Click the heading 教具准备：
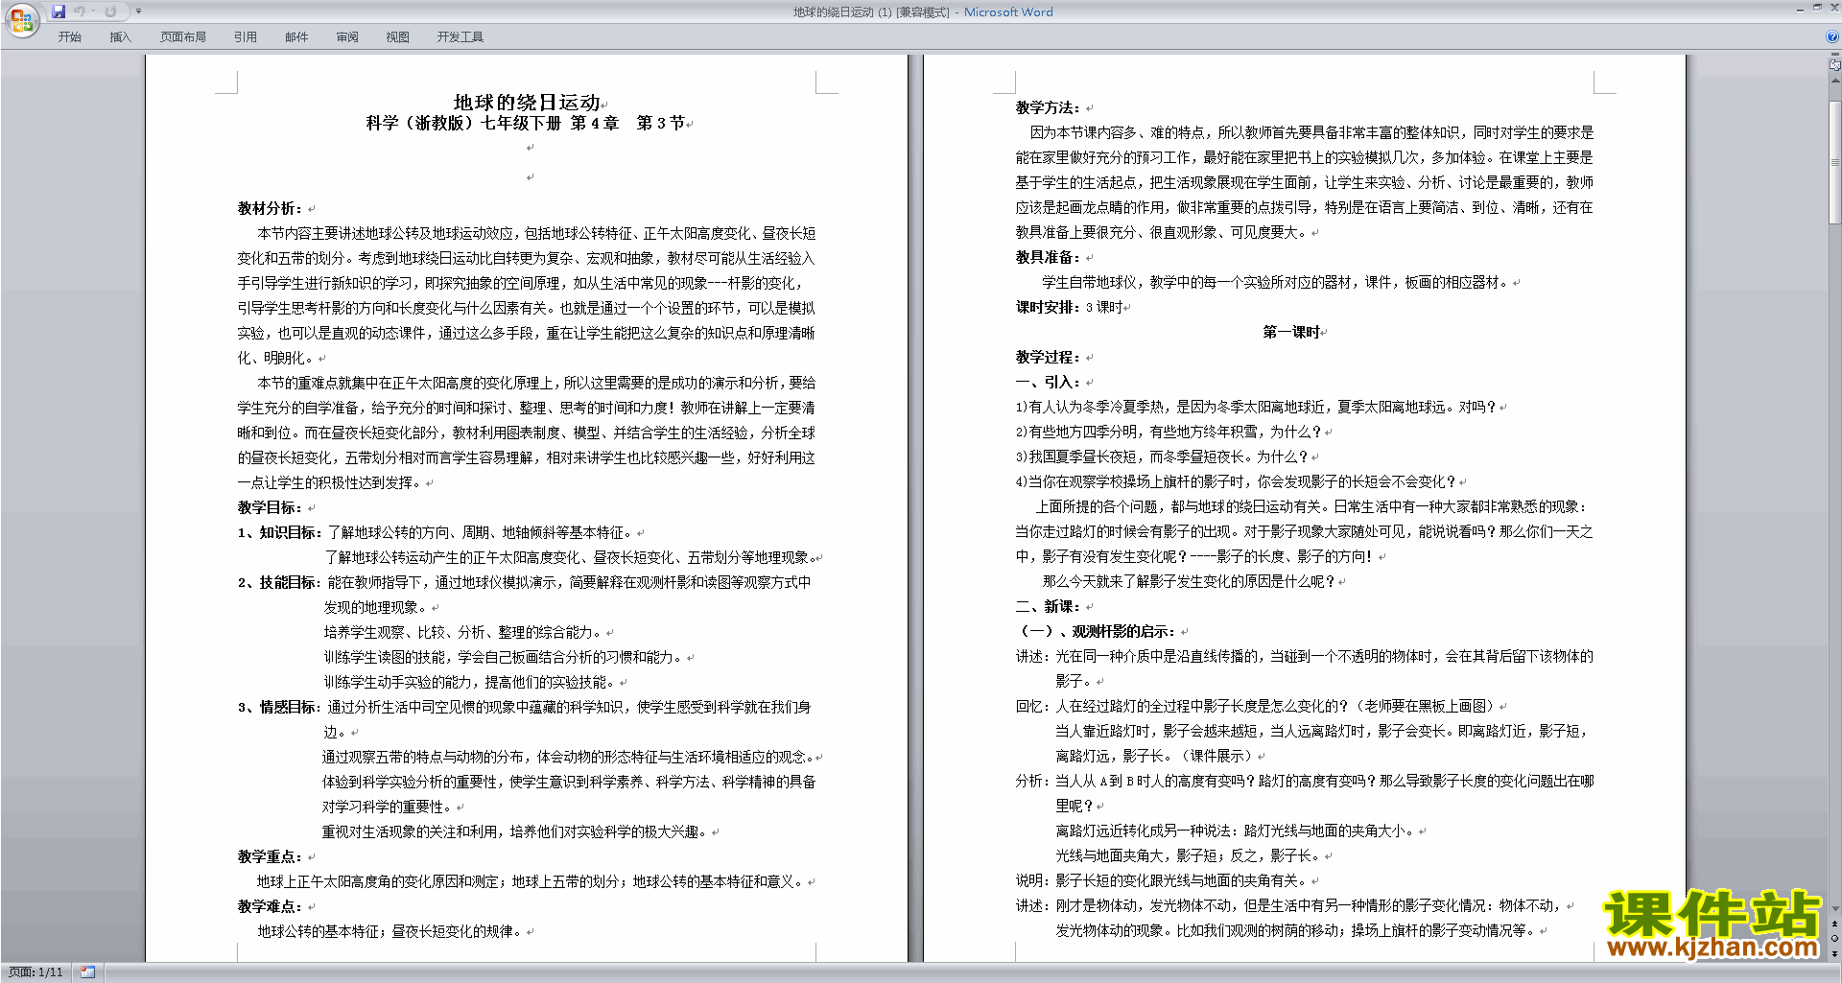This screenshot has height=983, width=1842. 1048,257
